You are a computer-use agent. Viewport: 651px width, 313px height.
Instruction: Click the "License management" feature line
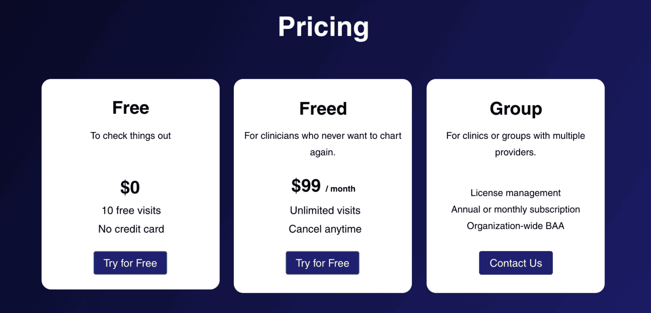515,193
